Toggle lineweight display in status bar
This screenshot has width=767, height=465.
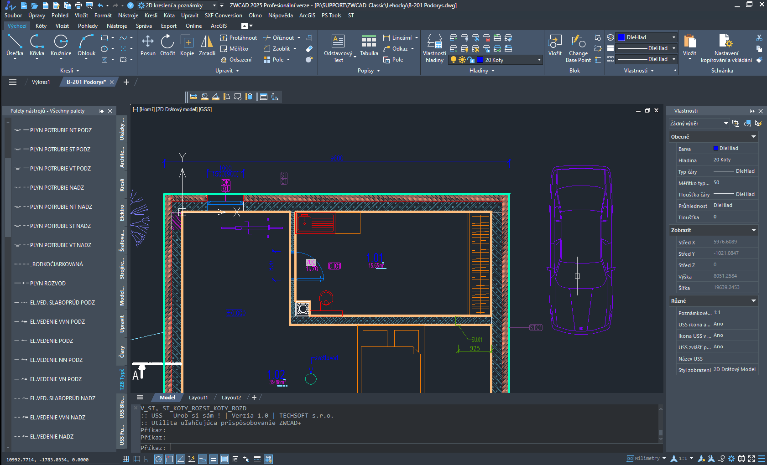click(x=213, y=459)
